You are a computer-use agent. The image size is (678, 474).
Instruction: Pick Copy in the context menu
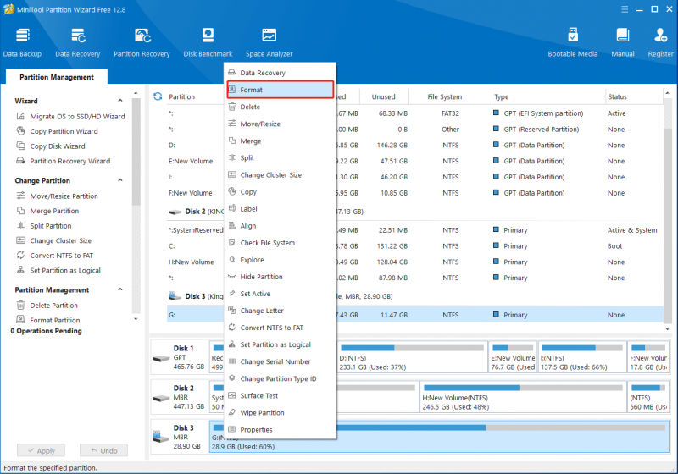[x=281, y=191]
